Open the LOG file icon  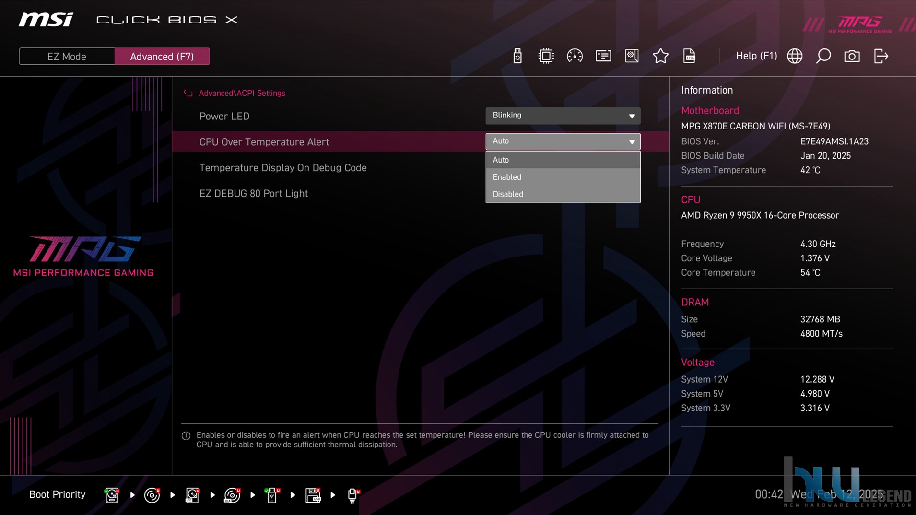point(689,56)
